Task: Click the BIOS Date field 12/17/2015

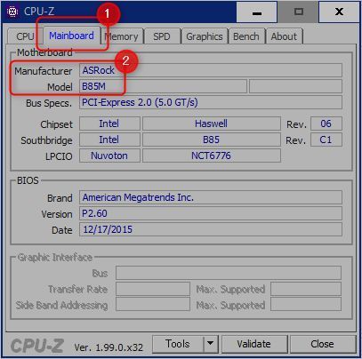Action: click(x=211, y=229)
